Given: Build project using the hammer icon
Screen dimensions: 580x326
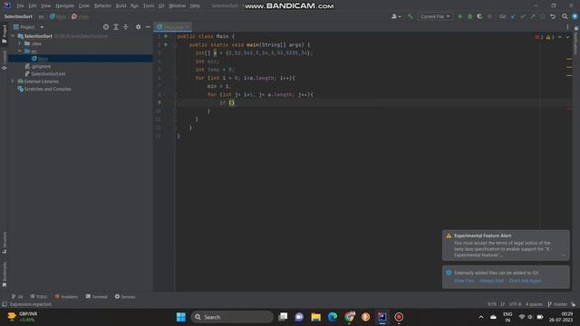Looking at the screenshot, I should tap(410, 16).
